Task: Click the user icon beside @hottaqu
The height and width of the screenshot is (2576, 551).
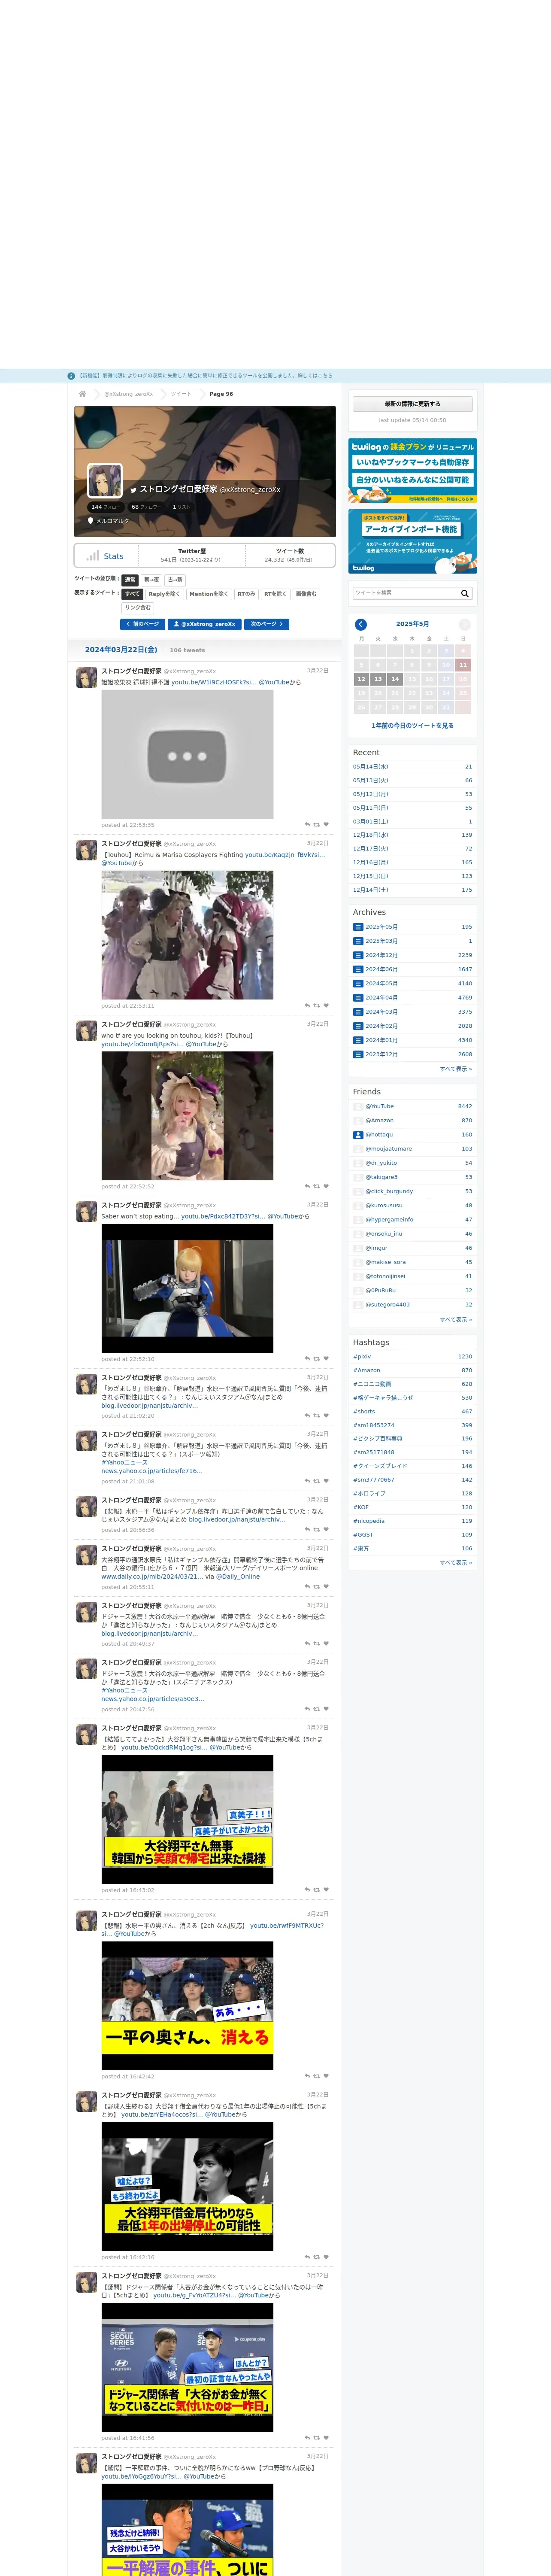Action: pyautogui.click(x=358, y=1135)
